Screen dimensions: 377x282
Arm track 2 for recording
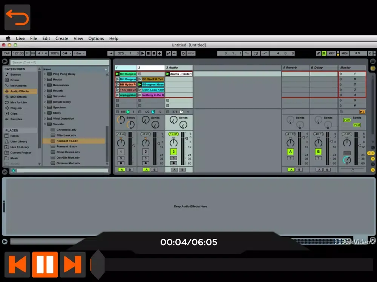(x=146, y=163)
